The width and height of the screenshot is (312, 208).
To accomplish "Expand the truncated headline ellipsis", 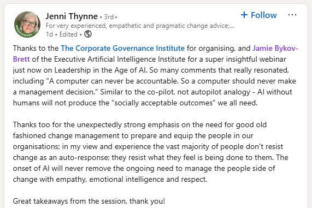I will 232,26.
